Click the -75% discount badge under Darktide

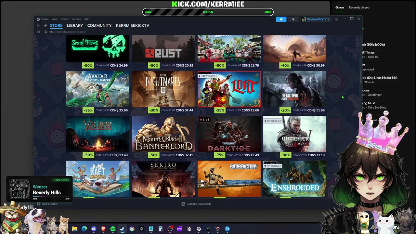pos(219,155)
